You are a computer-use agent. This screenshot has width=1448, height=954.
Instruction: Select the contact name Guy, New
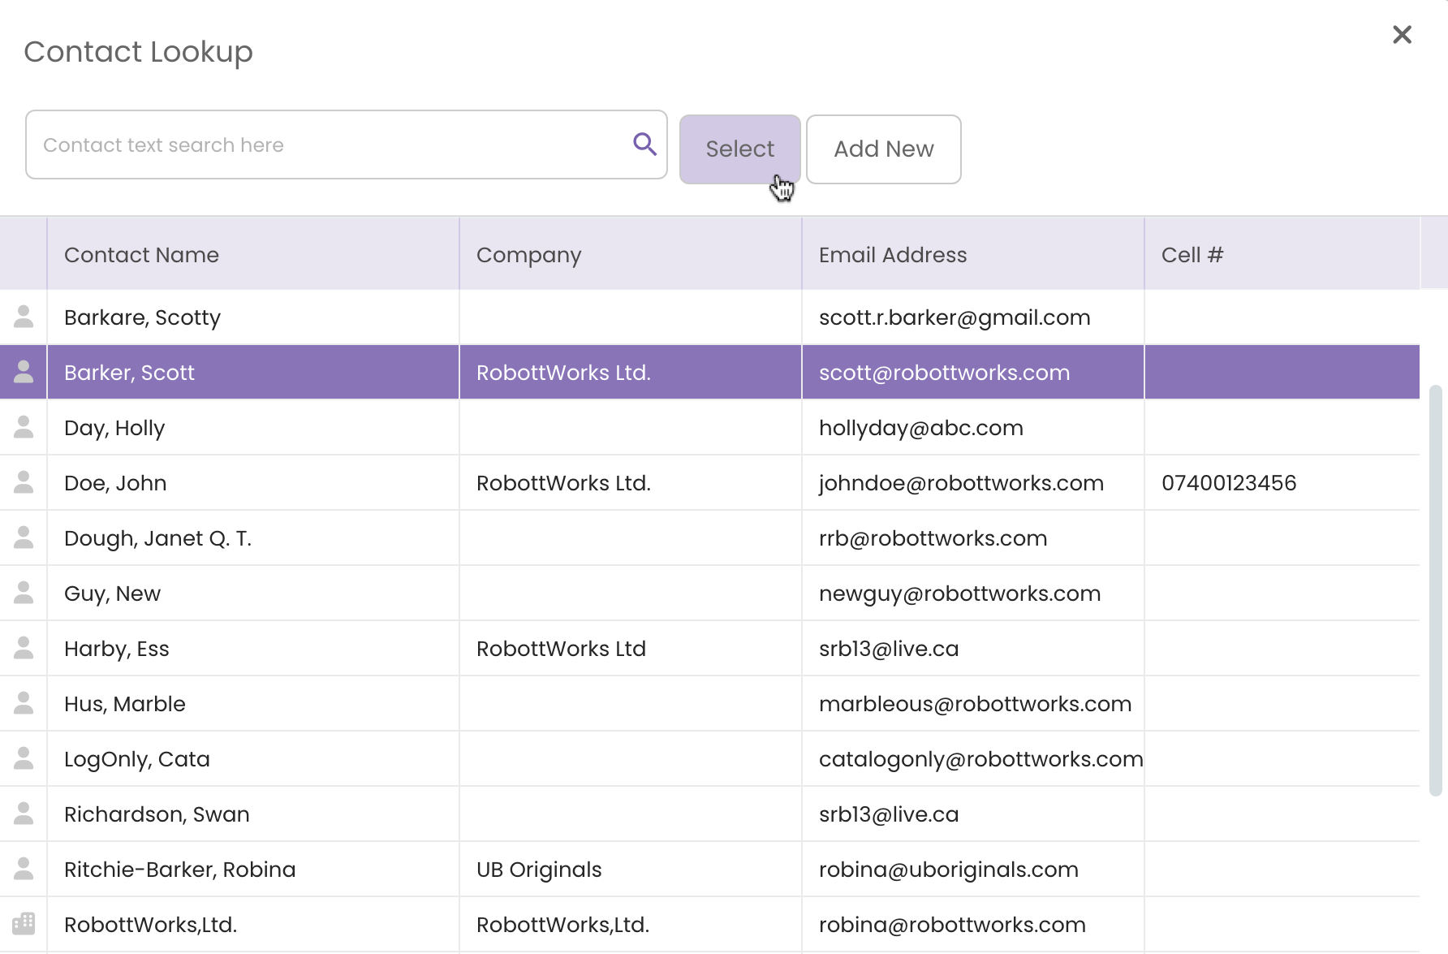(x=112, y=594)
